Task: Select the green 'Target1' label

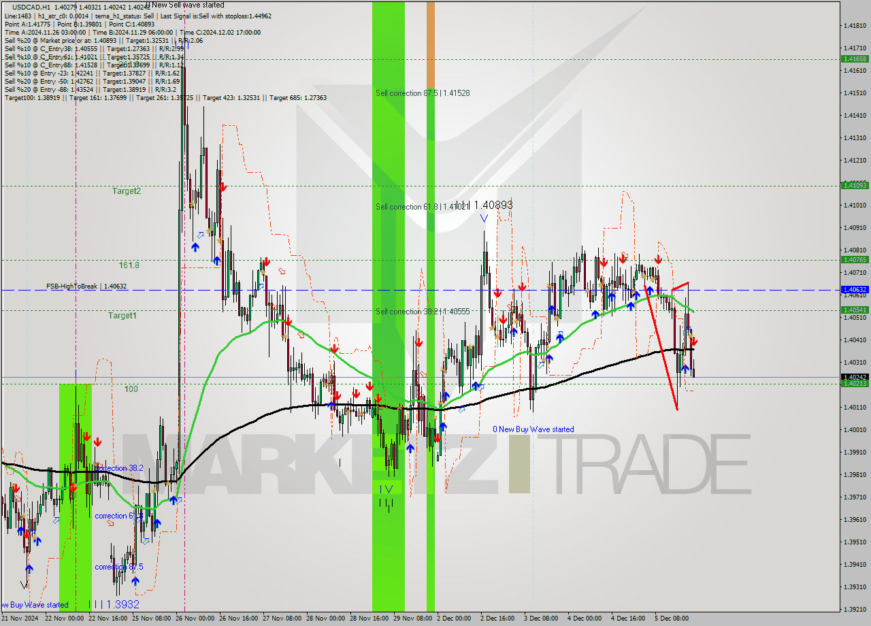Action: pos(122,316)
